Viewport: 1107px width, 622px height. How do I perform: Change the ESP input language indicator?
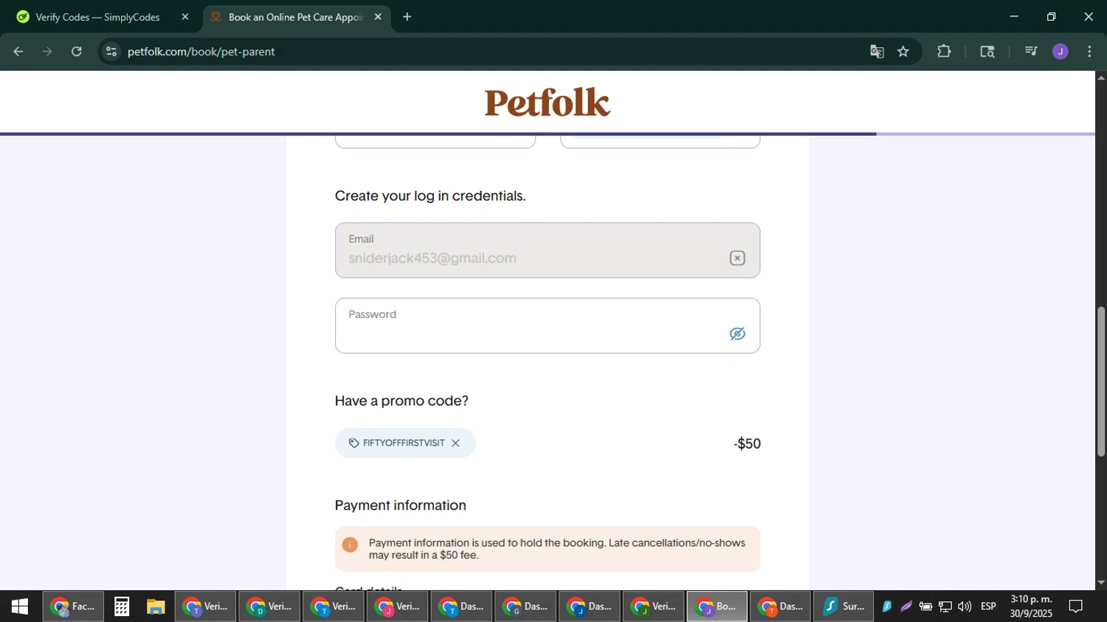(988, 607)
